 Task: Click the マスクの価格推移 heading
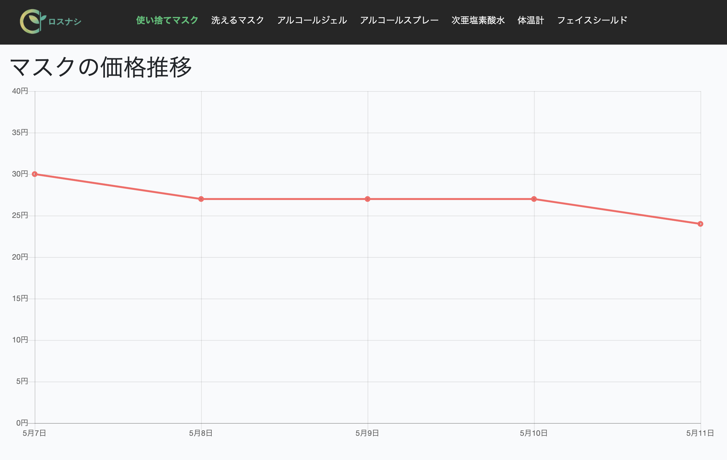[101, 67]
